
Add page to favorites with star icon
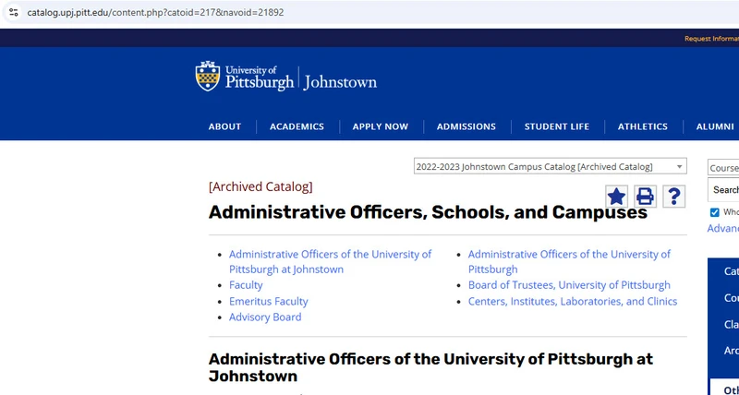click(x=616, y=197)
